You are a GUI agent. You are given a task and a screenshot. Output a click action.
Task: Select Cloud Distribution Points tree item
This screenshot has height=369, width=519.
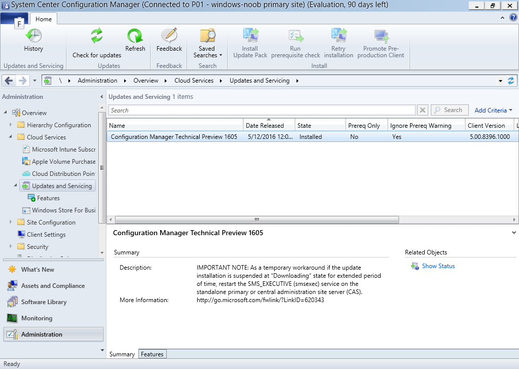pos(59,174)
